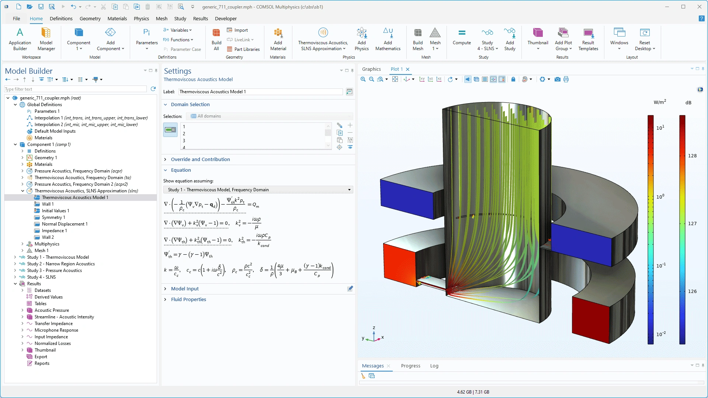Expand Study 4 - SLNS tree node
This screenshot has width=708, height=398.
pyautogui.click(x=15, y=277)
